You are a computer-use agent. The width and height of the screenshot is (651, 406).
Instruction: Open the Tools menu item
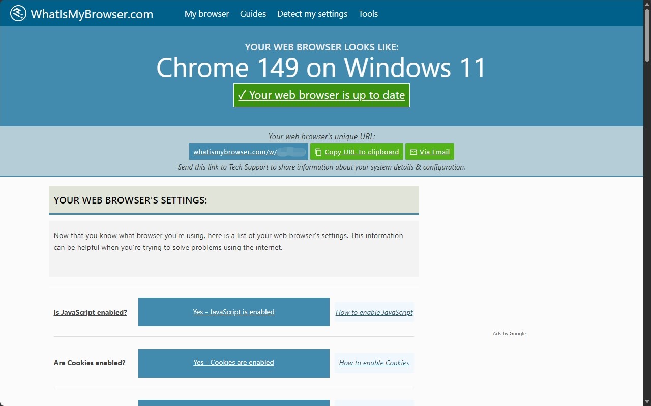[368, 14]
